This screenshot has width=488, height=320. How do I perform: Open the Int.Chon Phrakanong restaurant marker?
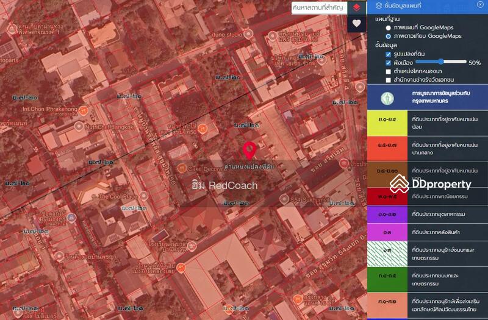tap(83, 110)
